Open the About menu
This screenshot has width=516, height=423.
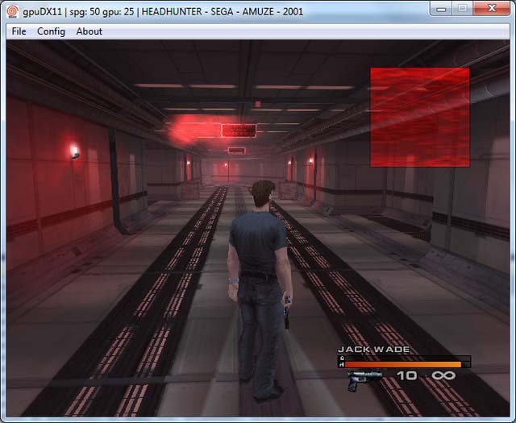pyautogui.click(x=89, y=31)
